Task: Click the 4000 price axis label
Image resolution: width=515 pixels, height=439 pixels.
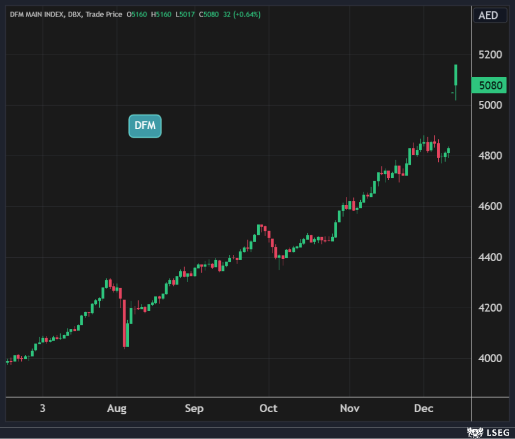Action: coord(490,359)
